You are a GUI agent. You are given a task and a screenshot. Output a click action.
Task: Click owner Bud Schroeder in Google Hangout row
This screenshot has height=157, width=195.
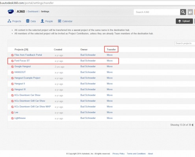(88, 66)
